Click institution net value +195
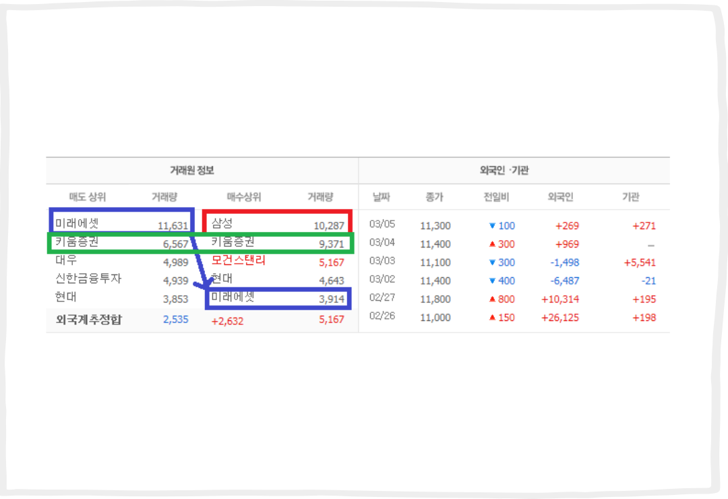The height and width of the screenshot is (499, 728). [644, 299]
